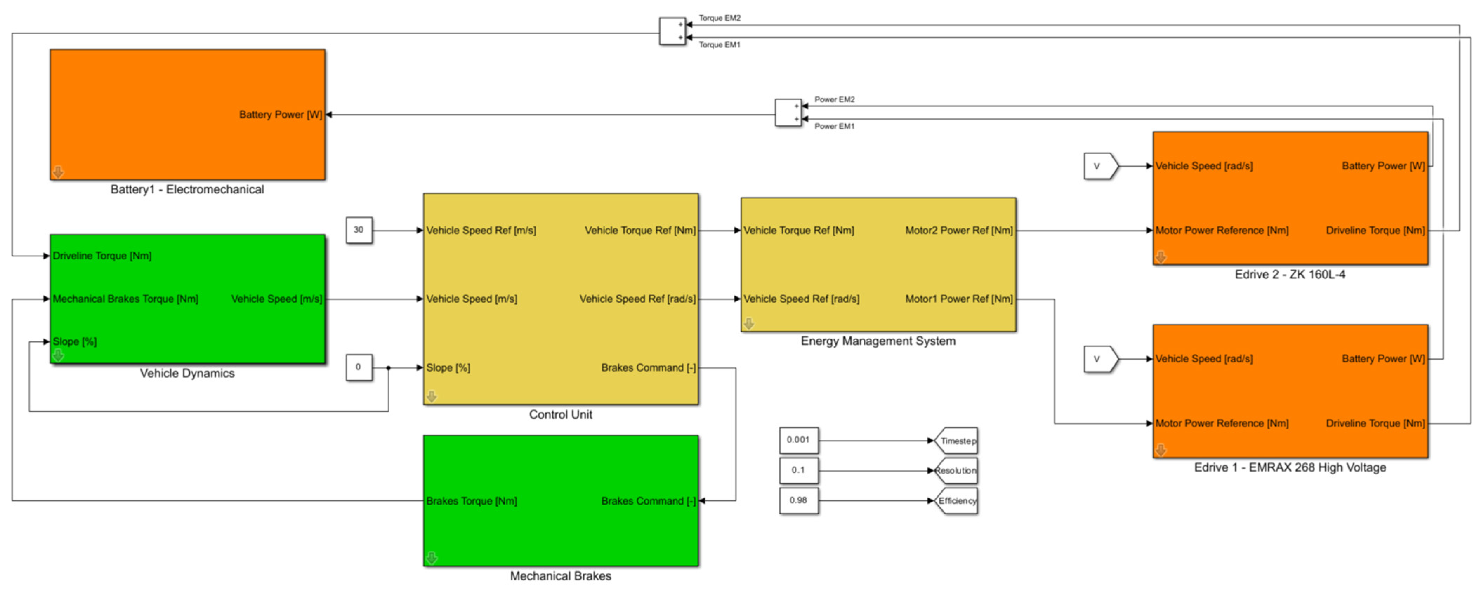
Task: Open Control Unit subsystem arrow badge
Action: 432,396
